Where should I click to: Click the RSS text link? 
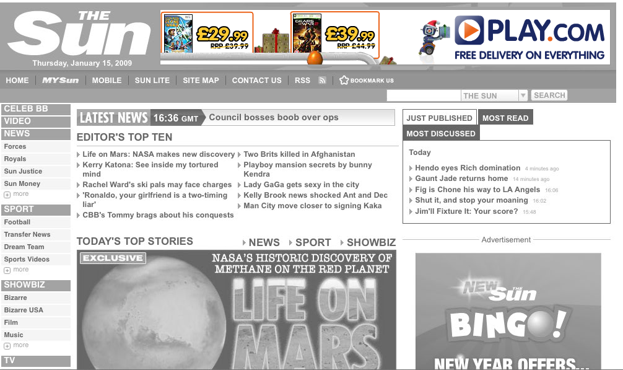click(302, 81)
